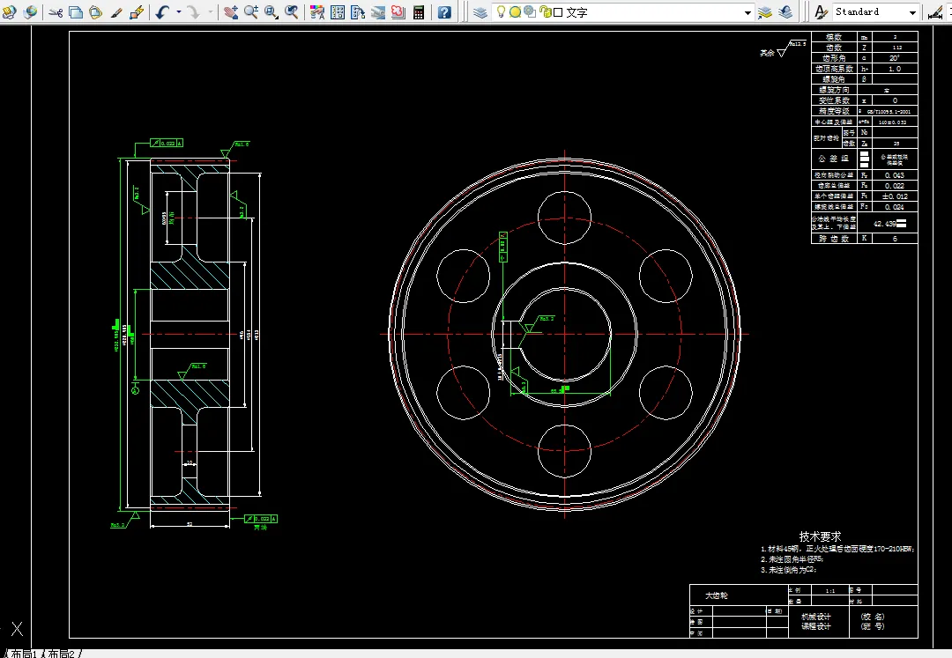Click the 42.439 value in gear table
Image resolution: width=952 pixels, height=658 pixels.
[885, 224]
